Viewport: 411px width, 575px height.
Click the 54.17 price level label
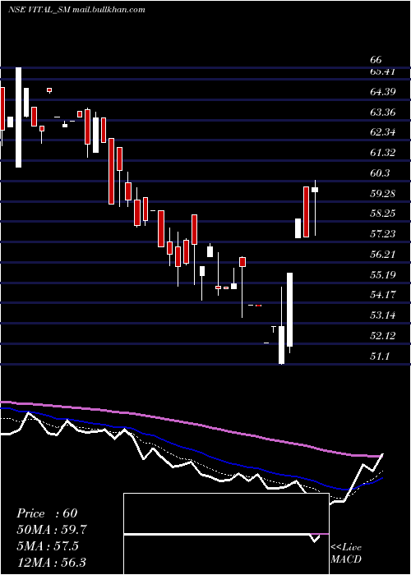(x=383, y=294)
